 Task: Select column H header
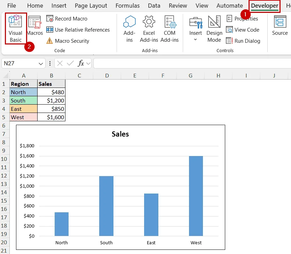pos(219,76)
